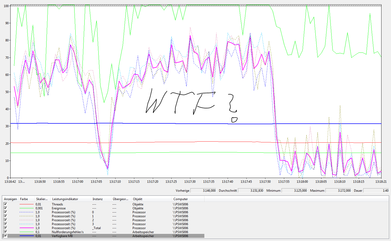391x241 pixels.
Task: Toggle checkbox for Prozessorzeit instance 1
Action: [x=5, y=216]
